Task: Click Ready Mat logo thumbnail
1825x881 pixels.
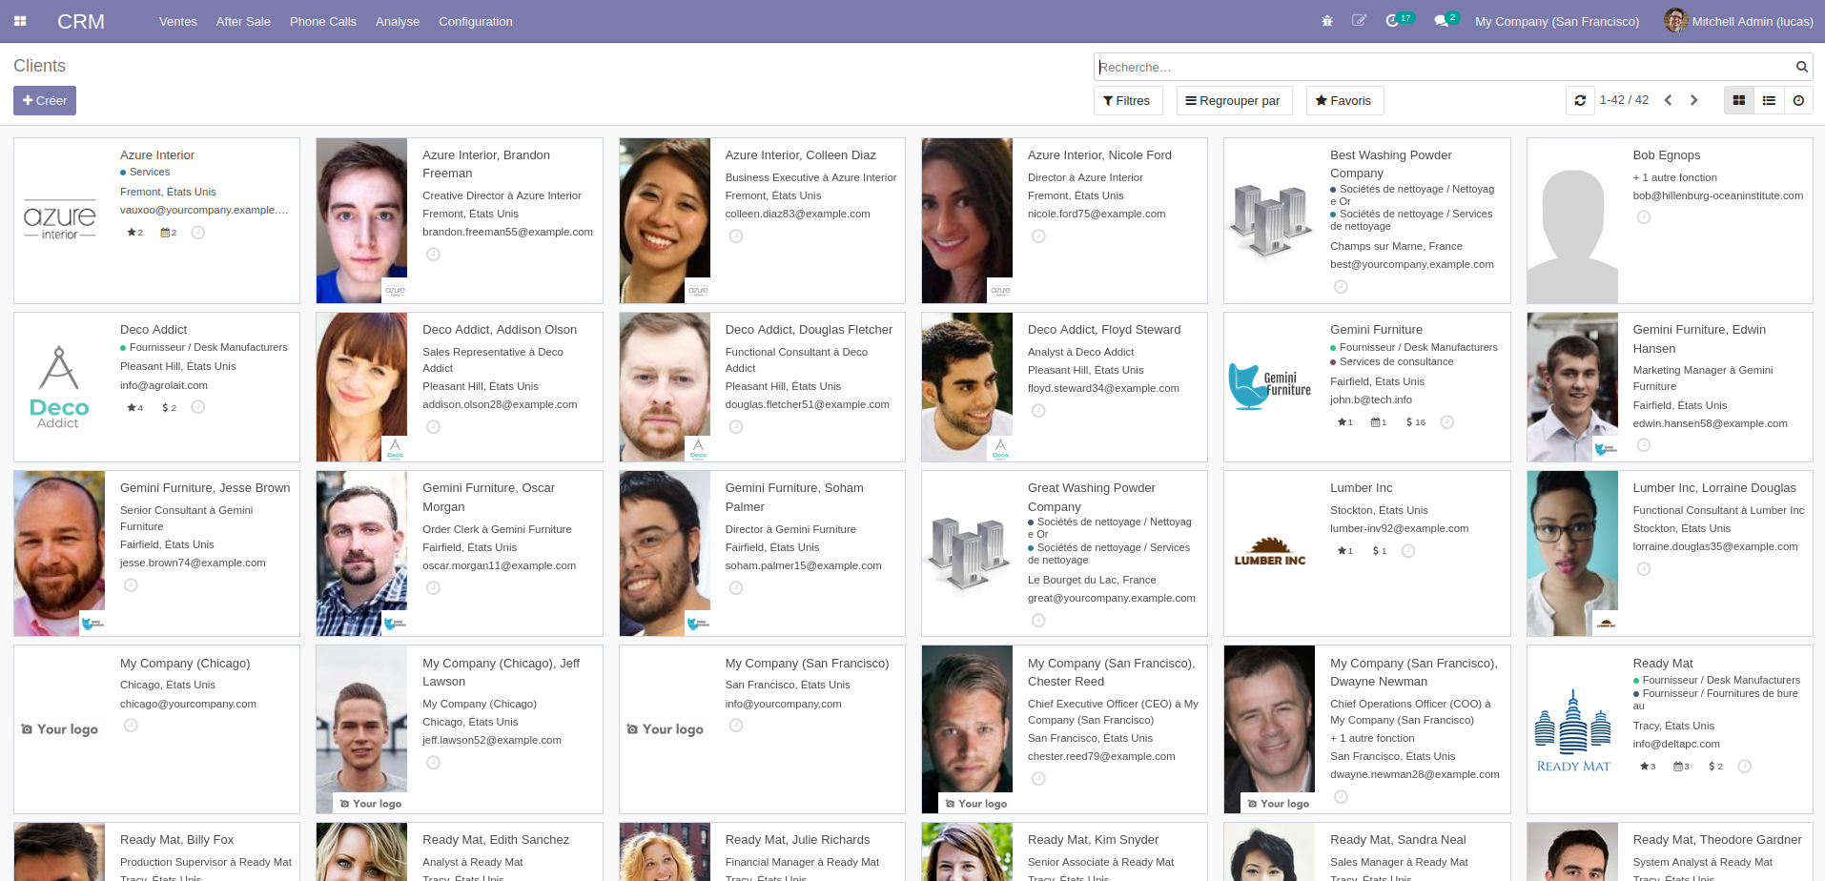Action: (x=1573, y=730)
